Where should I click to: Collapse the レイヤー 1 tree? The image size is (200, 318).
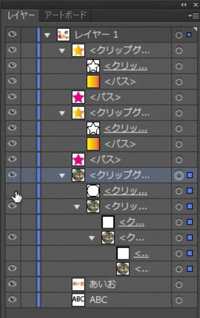click(47, 35)
